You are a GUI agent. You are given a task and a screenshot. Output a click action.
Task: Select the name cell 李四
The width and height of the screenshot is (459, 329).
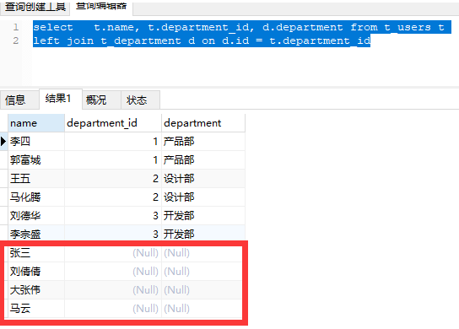click(x=36, y=142)
